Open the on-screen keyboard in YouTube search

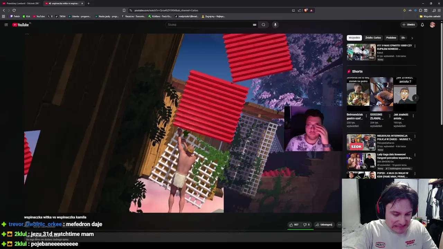click(x=254, y=25)
